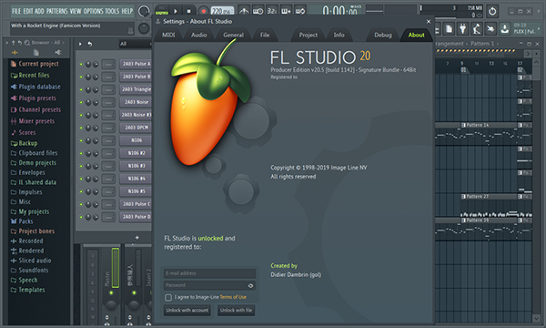546x328 pixels.
Task: Click the arrow tool icon beside the download icon
Action: click(490, 29)
